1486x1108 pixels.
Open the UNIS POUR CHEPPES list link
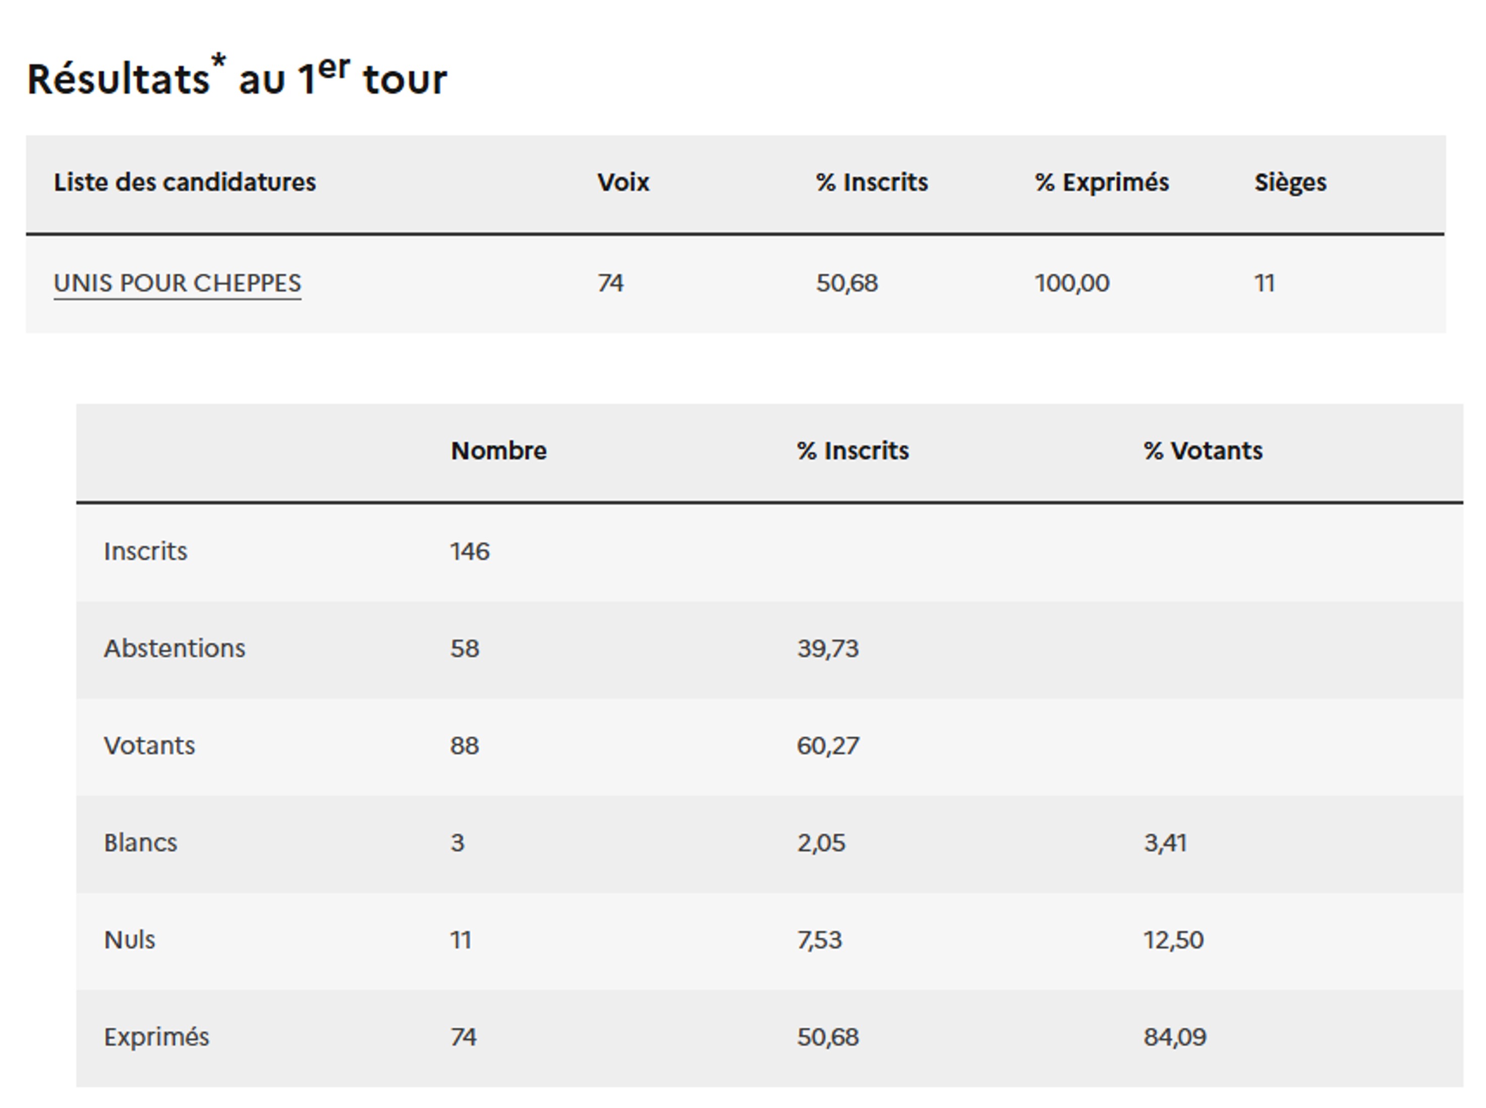177,283
